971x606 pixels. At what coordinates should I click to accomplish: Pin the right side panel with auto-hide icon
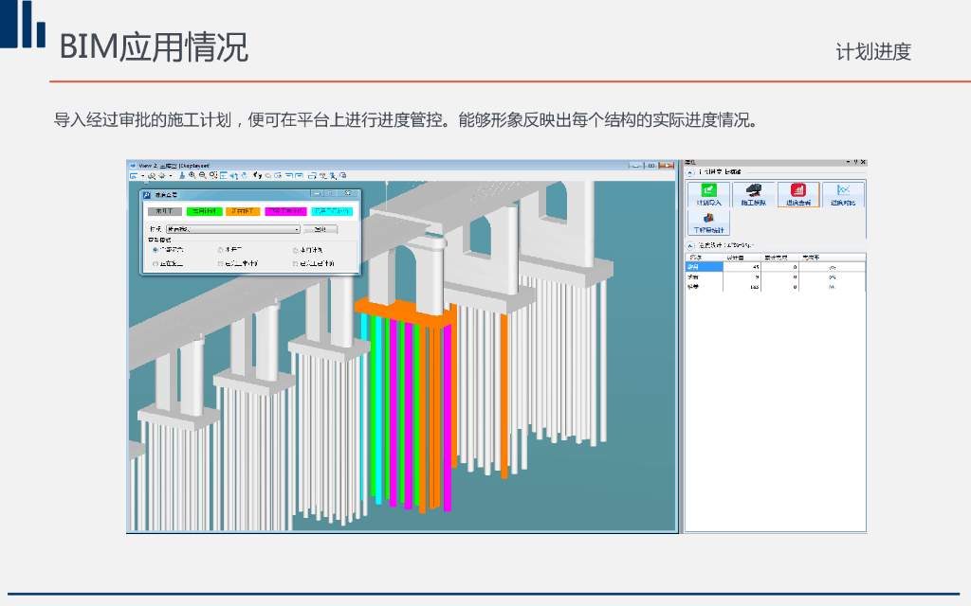(x=856, y=162)
